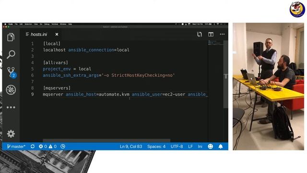
Task: Open the Search magnifier in activity bar
Action: pos(11,54)
